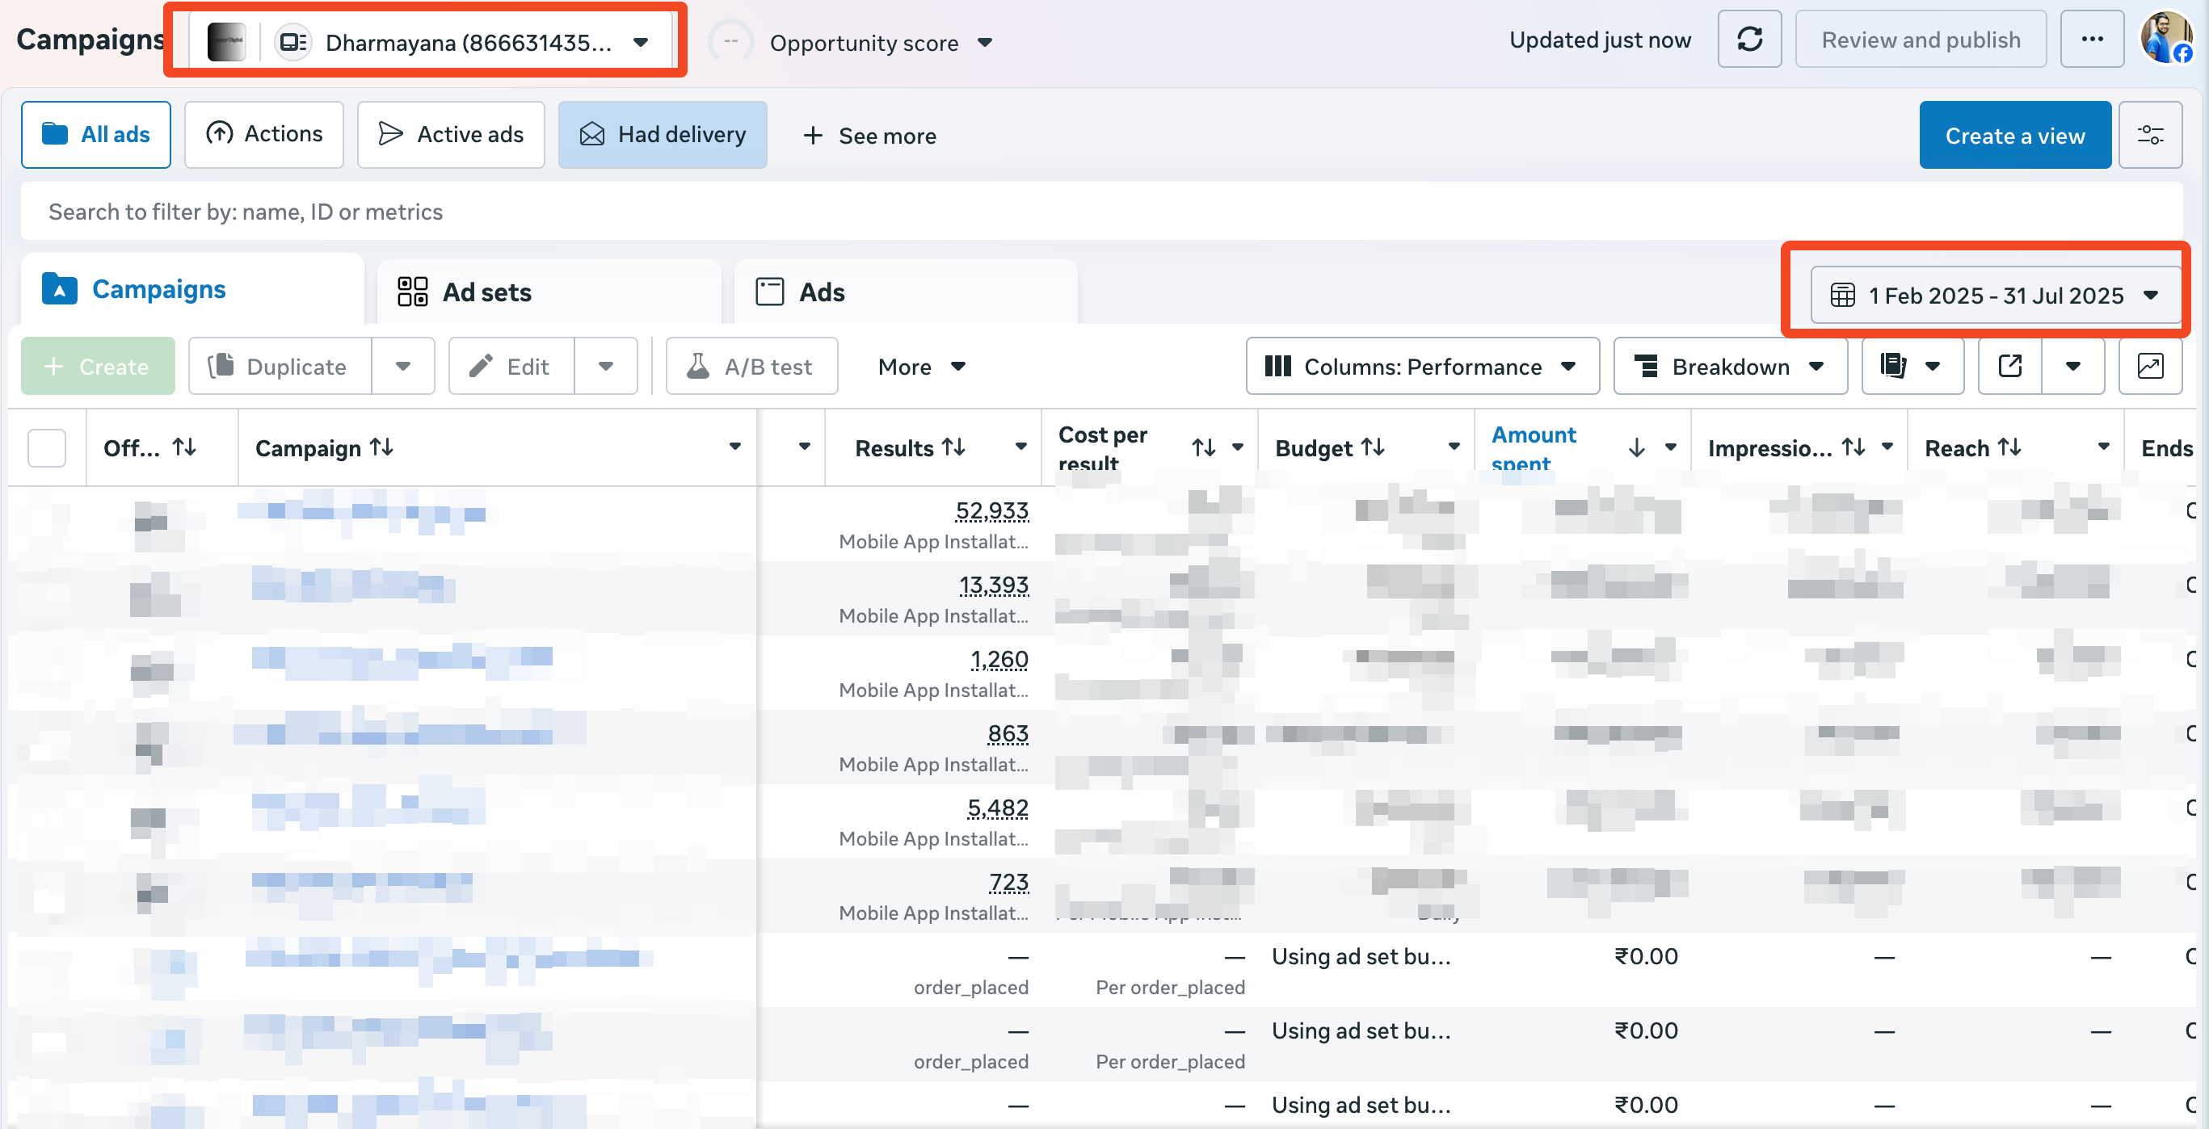Image resolution: width=2209 pixels, height=1129 pixels.
Task: Select the Actions filter view
Action: [264, 135]
